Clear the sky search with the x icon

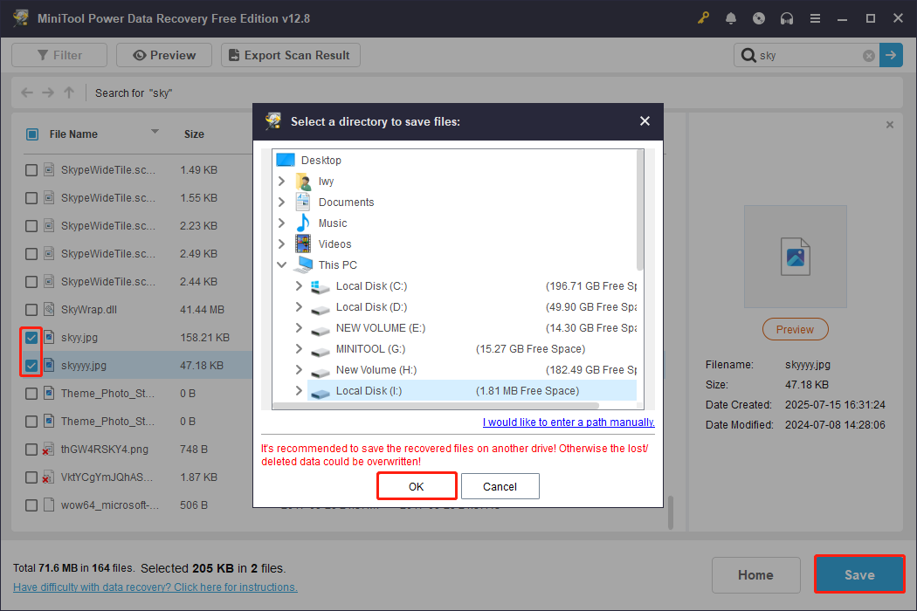click(868, 55)
